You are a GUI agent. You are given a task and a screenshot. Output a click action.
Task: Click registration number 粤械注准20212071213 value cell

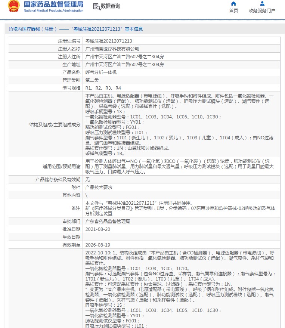point(109,41)
